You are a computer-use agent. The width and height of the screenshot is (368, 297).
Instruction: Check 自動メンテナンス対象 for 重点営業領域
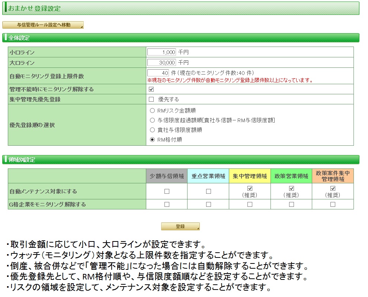[208, 191]
